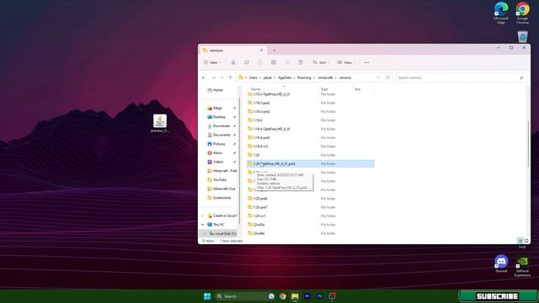Screen dimensions: 539x303
Task: Click the search magnifier in Explorer search box
Action: pyautogui.click(x=521, y=78)
